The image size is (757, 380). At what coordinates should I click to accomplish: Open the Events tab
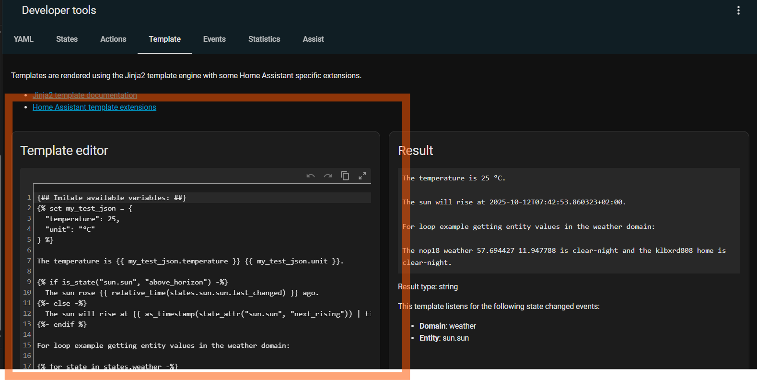coord(214,39)
